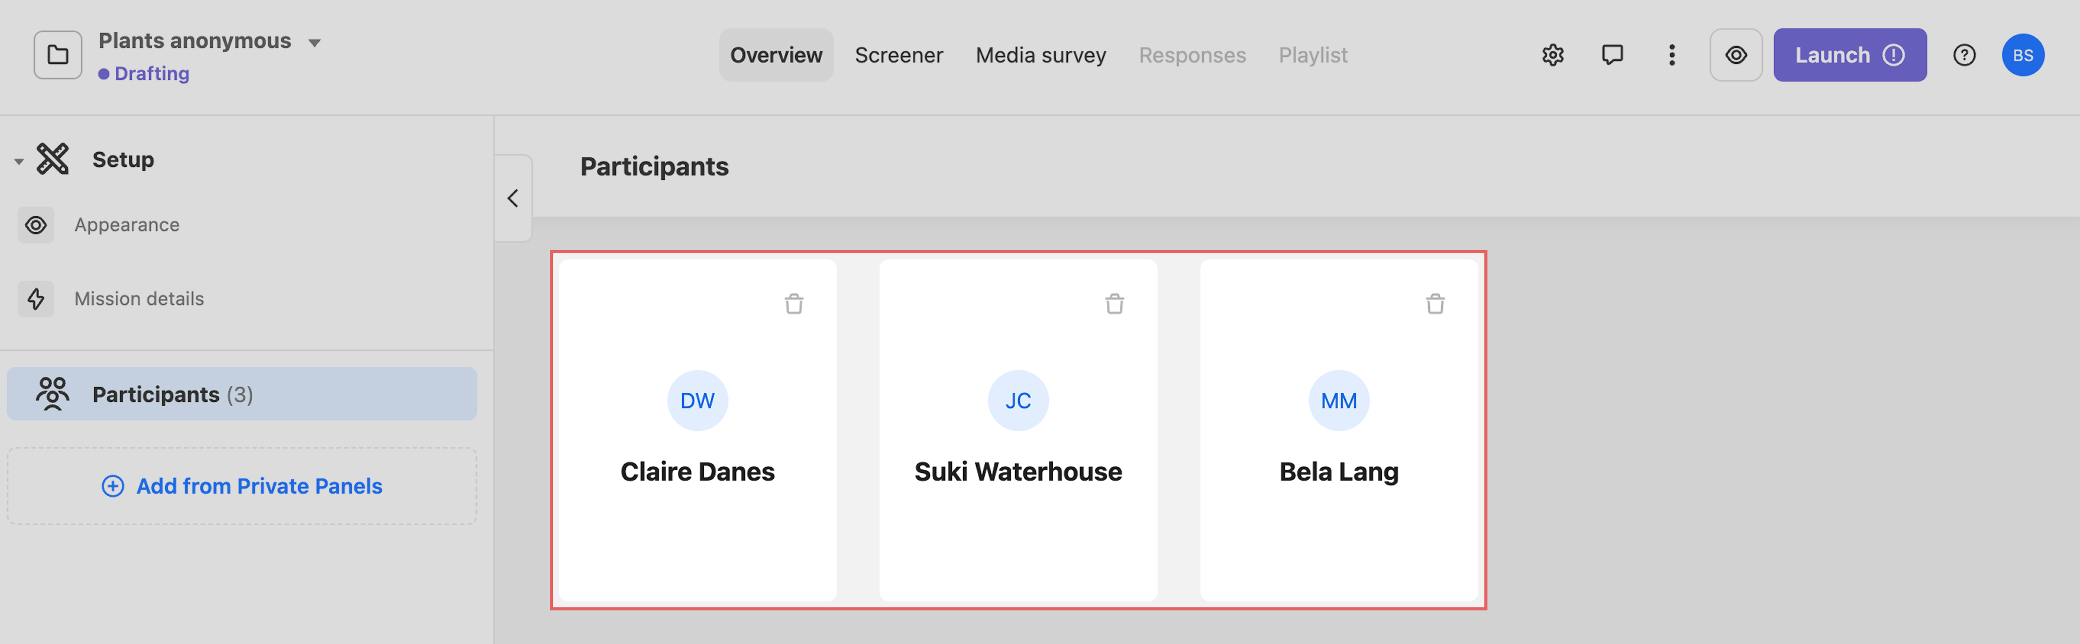
Task: Select the Playlist tab
Action: (1313, 55)
